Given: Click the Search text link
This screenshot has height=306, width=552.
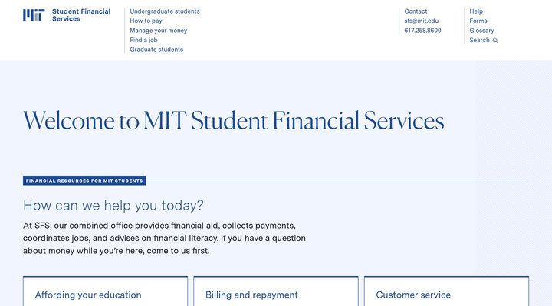Looking at the screenshot, I should click(x=479, y=40).
